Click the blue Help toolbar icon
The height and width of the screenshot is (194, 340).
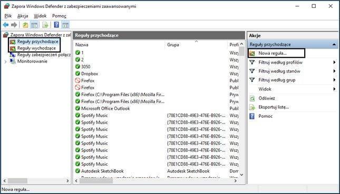click(x=56, y=25)
